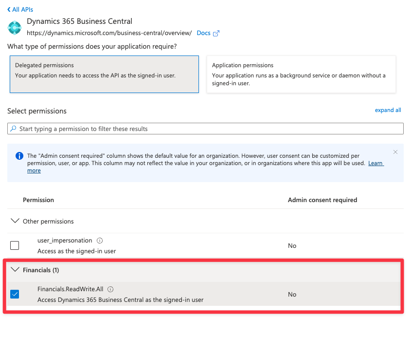This screenshot has height=337, width=411.
Task: Collapse the Financials (1) section
Action: 15,270
